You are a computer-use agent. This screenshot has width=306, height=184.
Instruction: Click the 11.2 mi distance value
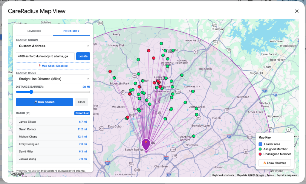pyautogui.click(x=82, y=129)
